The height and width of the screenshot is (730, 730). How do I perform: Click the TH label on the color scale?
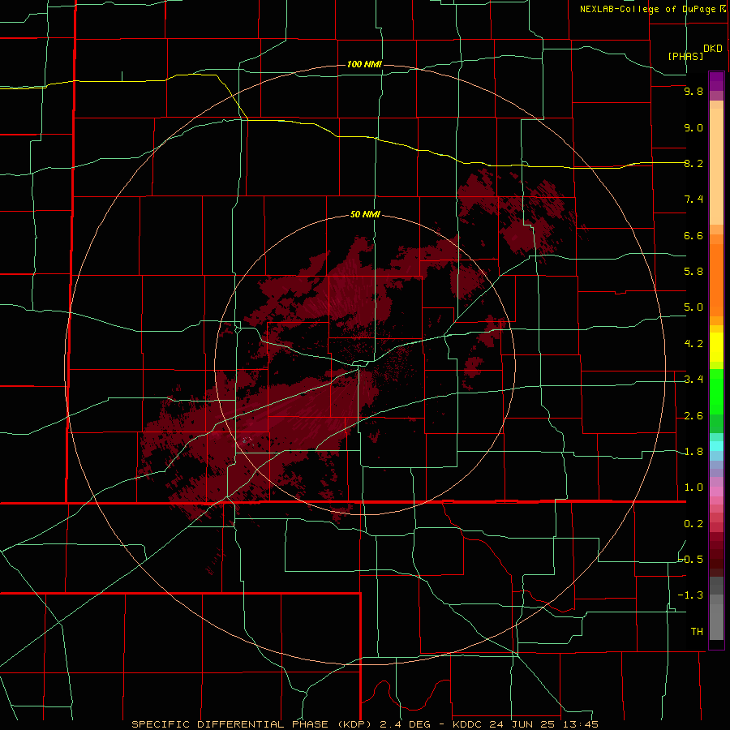pyautogui.click(x=697, y=632)
